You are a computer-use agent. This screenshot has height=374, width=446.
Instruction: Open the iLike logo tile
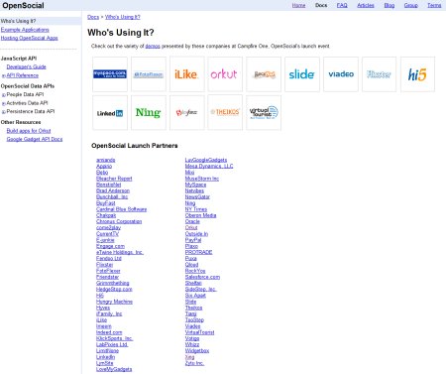click(x=187, y=74)
